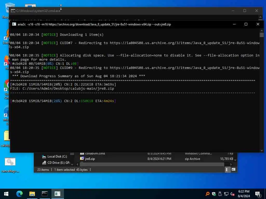
Task: Launch Microsoft Edge from the taskbar
Action: click(x=19, y=194)
